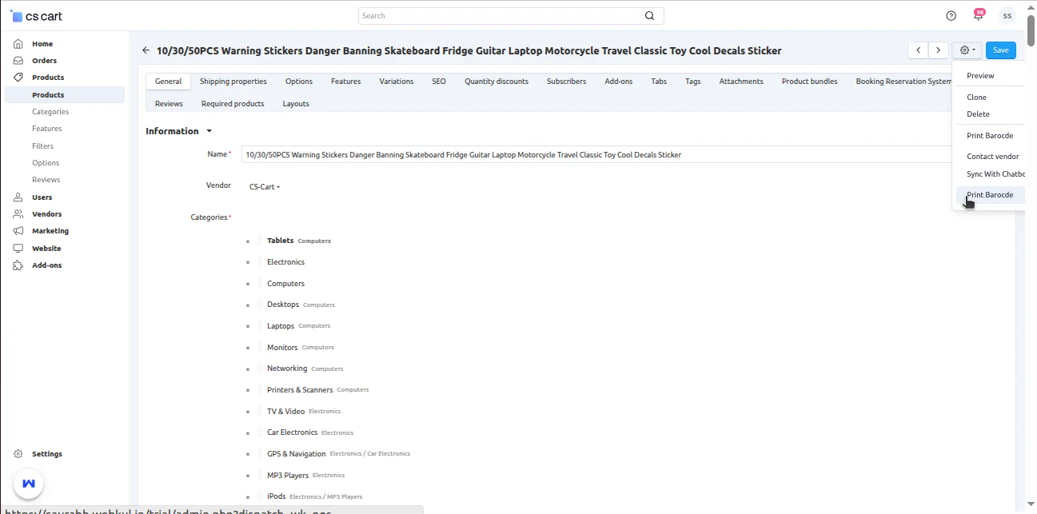1037x514 pixels.
Task: Switch to the General tab
Action: coord(169,82)
